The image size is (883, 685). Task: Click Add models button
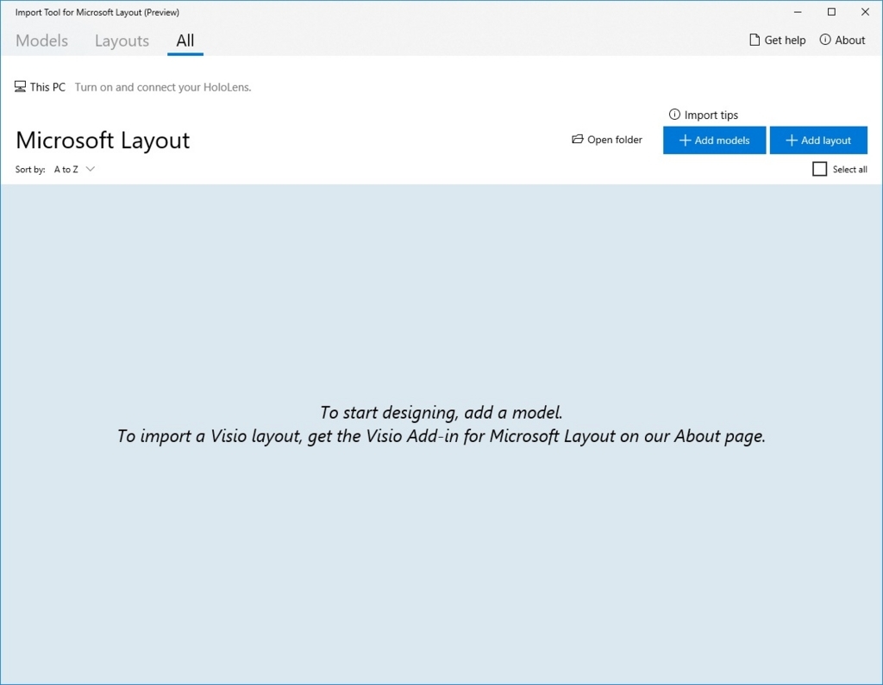714,140
